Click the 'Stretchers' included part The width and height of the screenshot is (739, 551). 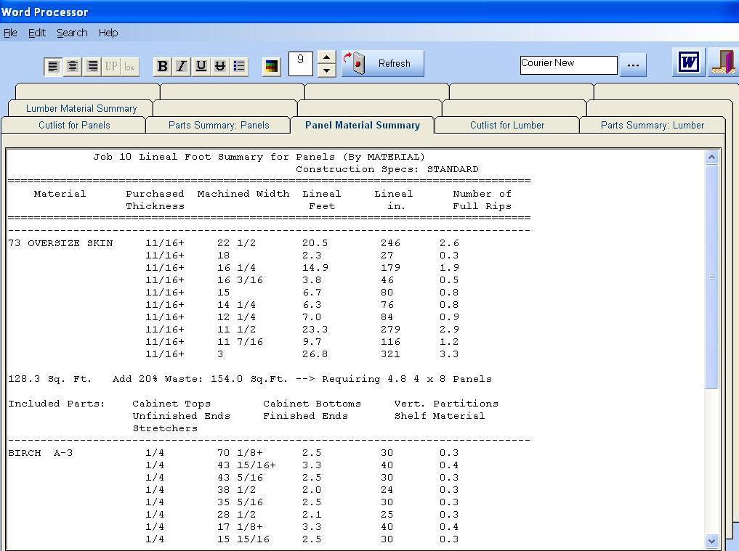(x=165, y=428)
